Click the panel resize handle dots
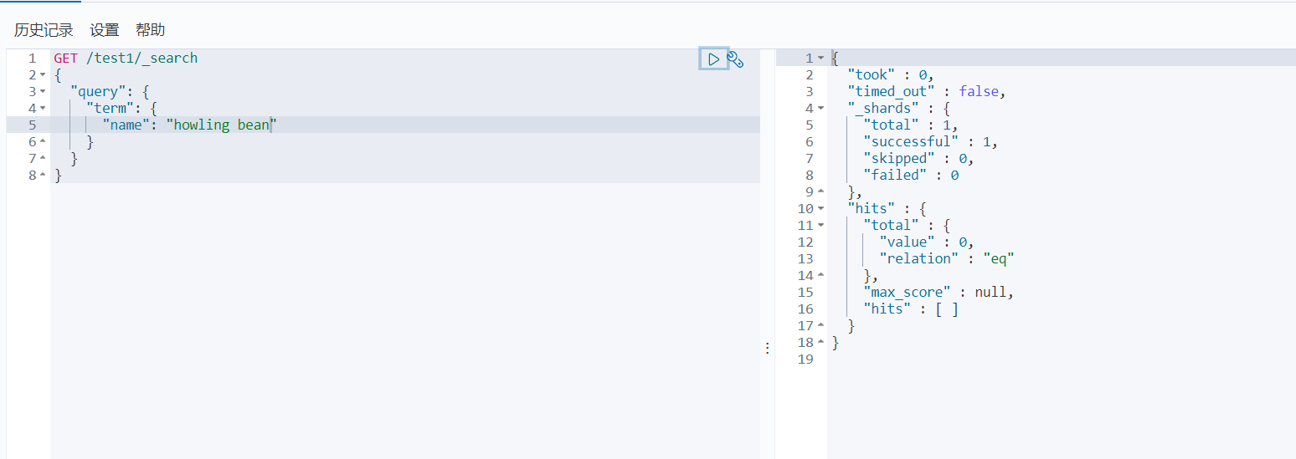The image size is (1296, 459). pyautogui.click(x=767, y=349)
